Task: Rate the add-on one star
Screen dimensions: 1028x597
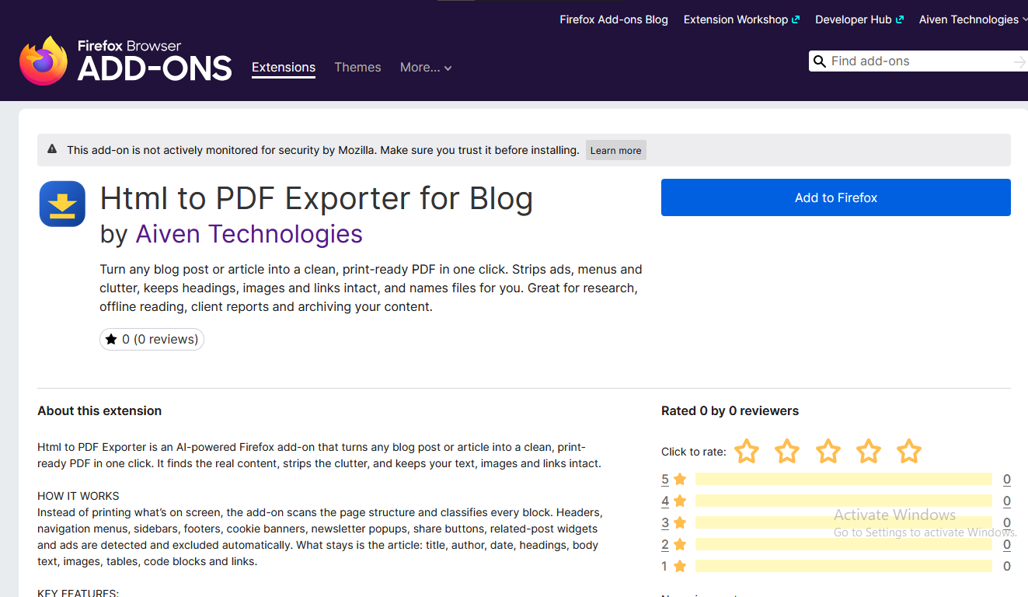Action: (747, 452)
